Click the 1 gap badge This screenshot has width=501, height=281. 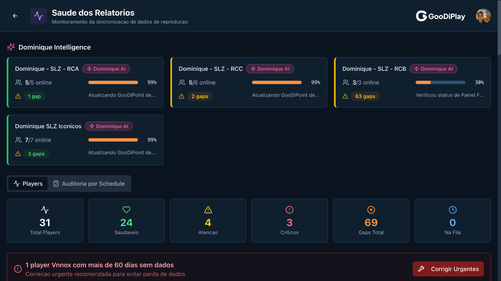coord(34,96)
